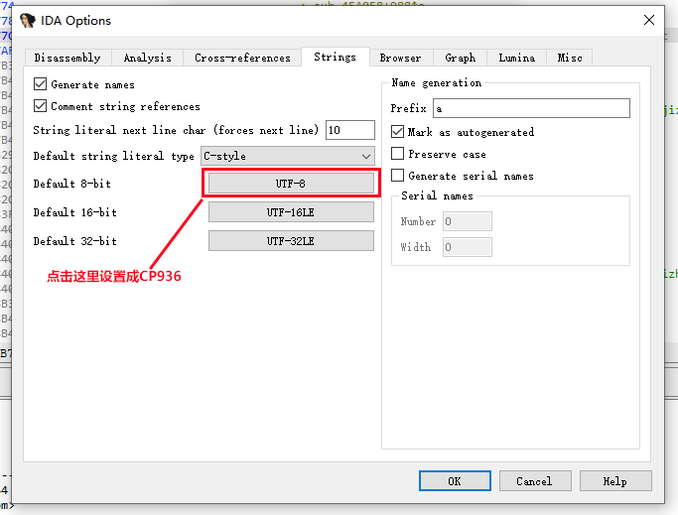Click the UTF-32LE default 32-bit button
The height and width of the screenshot is (515, 678).
pos(291,241)
